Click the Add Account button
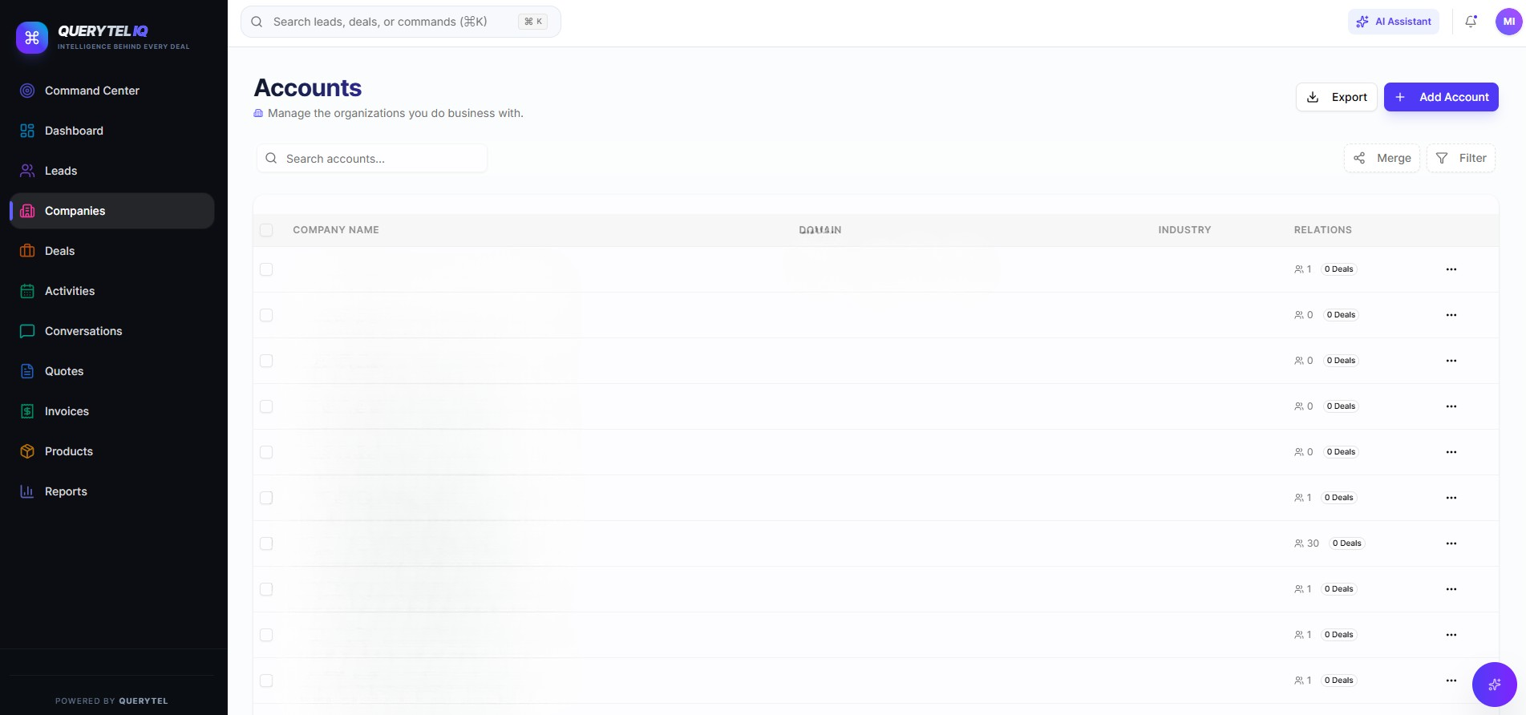Viewport: 1526px width, 715px height. [1441, 97]
